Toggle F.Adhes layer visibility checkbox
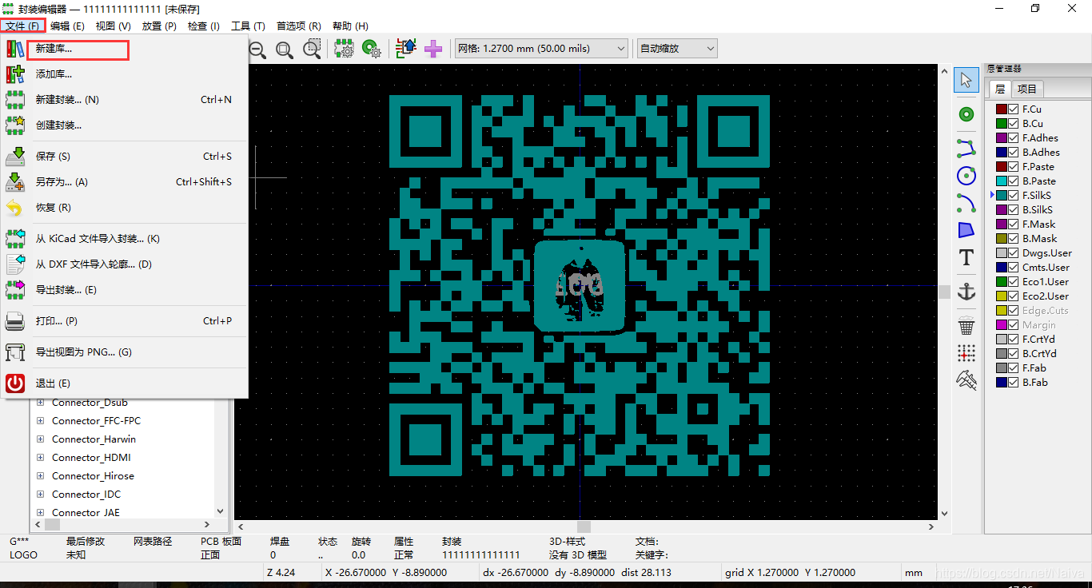The height and width of the screenshot is (588, 1092). (1014, 138)
